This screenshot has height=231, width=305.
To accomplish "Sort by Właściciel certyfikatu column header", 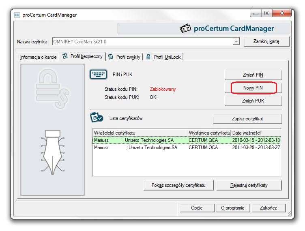I will (140, 133).
